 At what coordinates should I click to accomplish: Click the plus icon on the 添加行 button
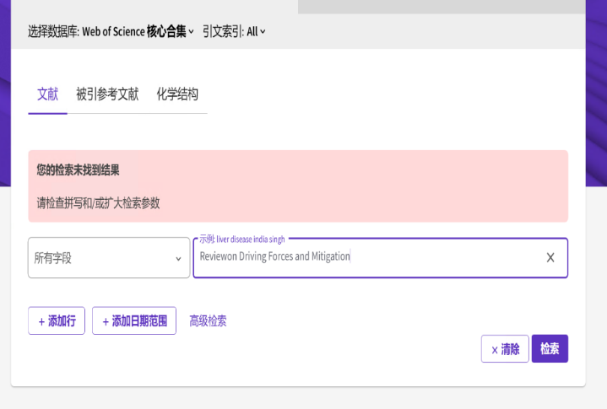click(x=42, y=321)
